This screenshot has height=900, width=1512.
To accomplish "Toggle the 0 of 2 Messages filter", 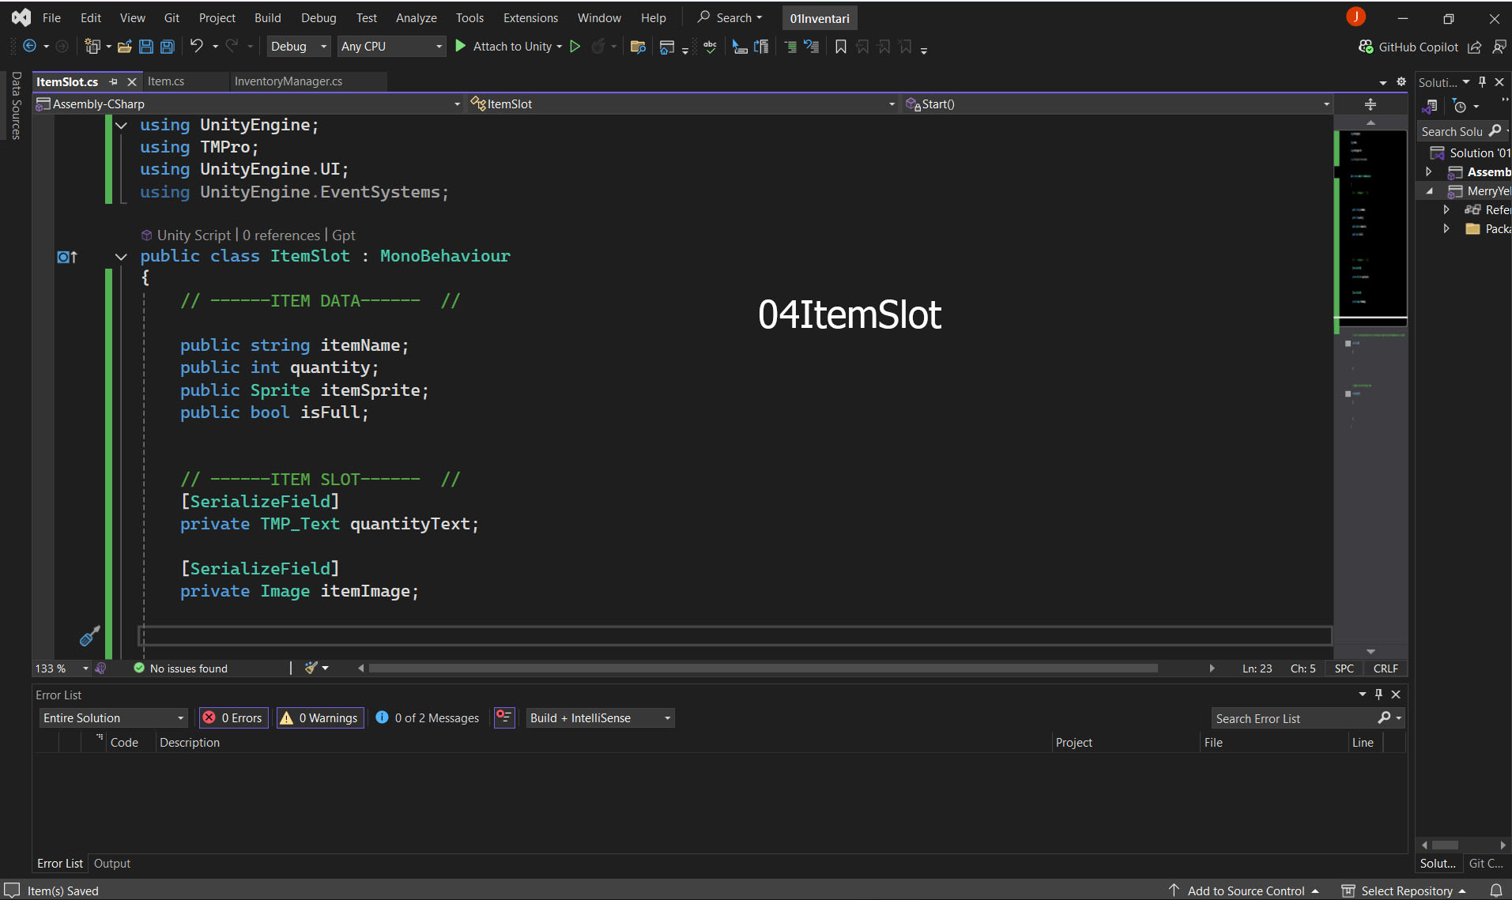I will point(428,717).
